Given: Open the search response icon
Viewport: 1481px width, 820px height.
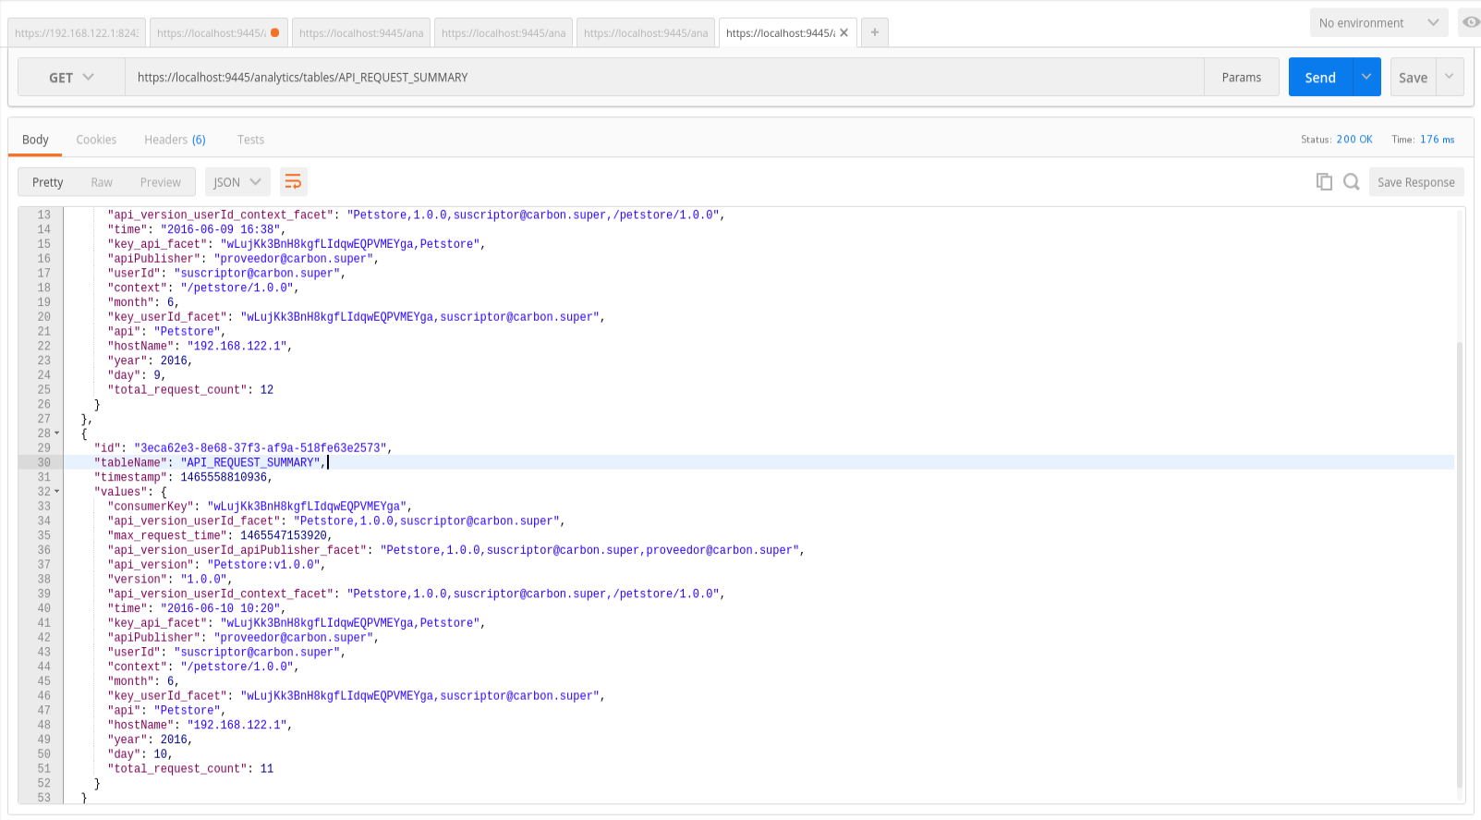Looking at the screenshot, I should (1352, 182).
